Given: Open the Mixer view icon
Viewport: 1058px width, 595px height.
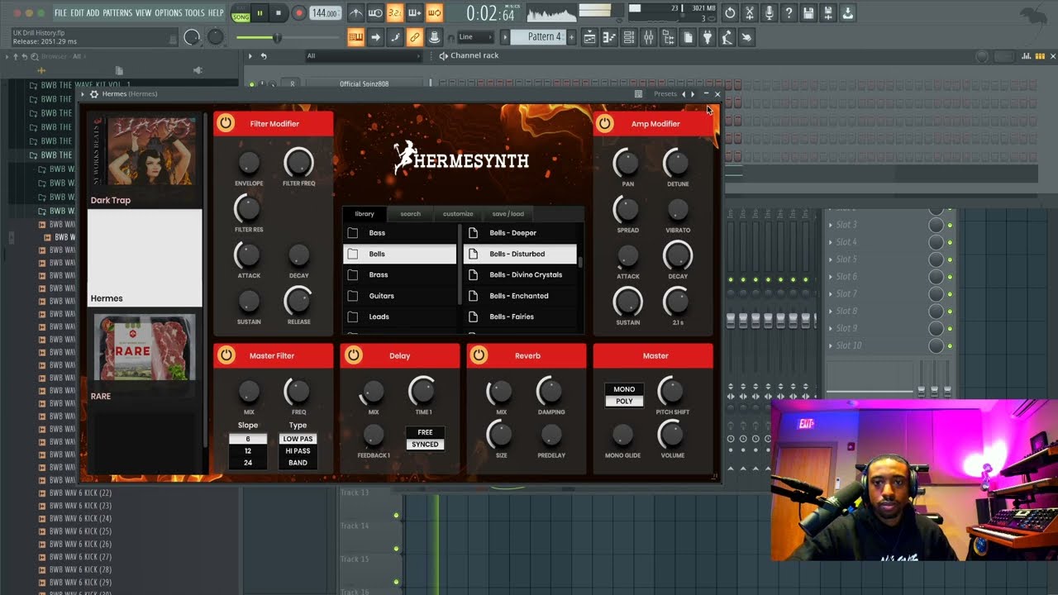Looking at the screenshot, I should pyautogui.click(x=649, y=37).
